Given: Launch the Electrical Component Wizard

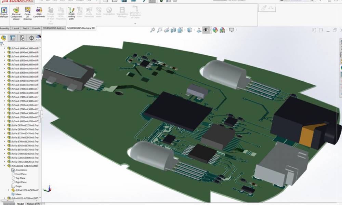Looking at the screenshot, I should click(16, 14).
